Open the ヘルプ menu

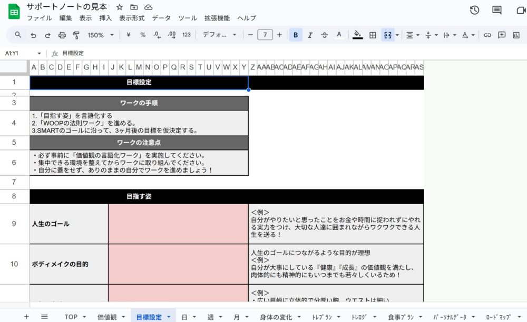pos(247,18)
